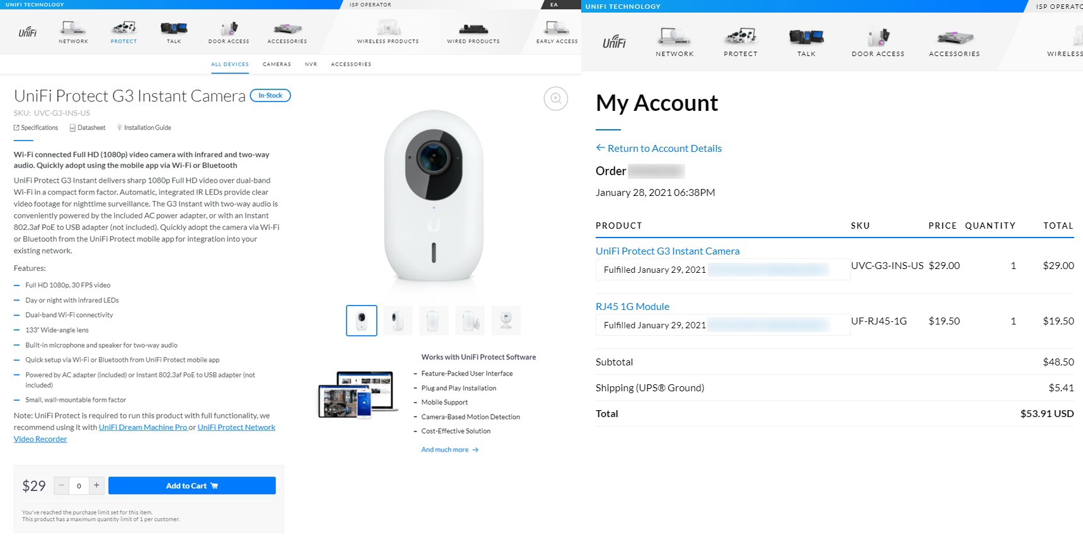Click the UVC-G3-INS-US SKU in order table
The height and width of the screenshot is (545, 1083).
(x=887, y=266)
